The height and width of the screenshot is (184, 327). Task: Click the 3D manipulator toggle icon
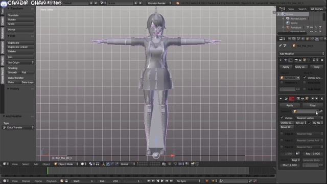point(103,164)
